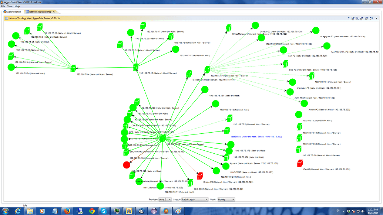Change Layout using the Radial Layout dropdown

pos(195,199)
